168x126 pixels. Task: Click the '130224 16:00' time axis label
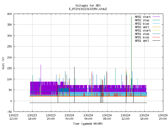coord(144,117)
